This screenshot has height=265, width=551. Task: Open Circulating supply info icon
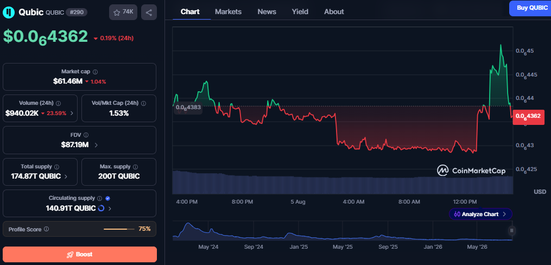click(99, 199)
